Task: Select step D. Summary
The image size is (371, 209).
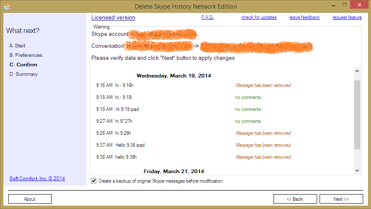Action: [x=23, y=74]
